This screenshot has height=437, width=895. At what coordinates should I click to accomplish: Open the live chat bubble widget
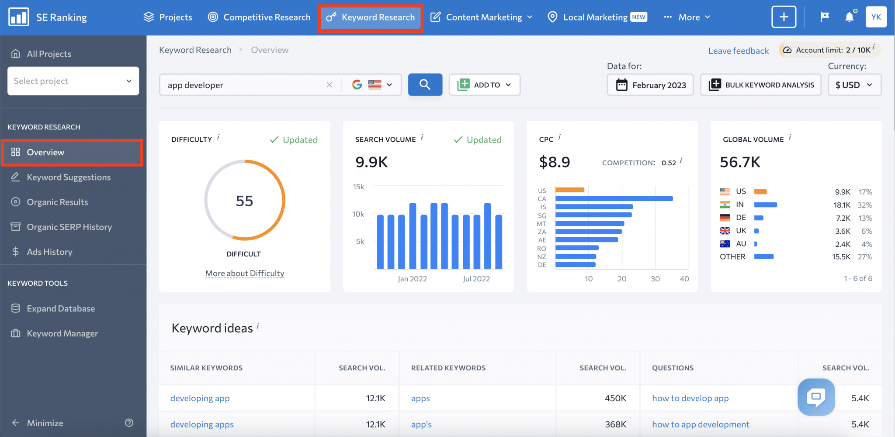point(815,397)
